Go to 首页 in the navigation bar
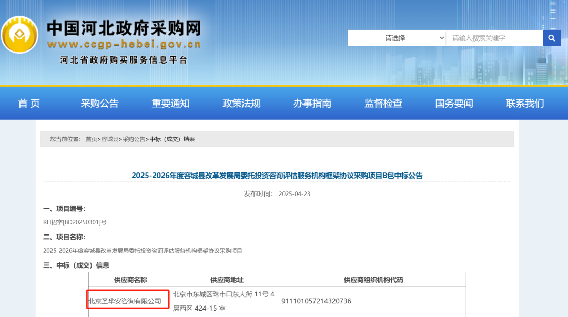568x317 pixels. pos(29,103)
